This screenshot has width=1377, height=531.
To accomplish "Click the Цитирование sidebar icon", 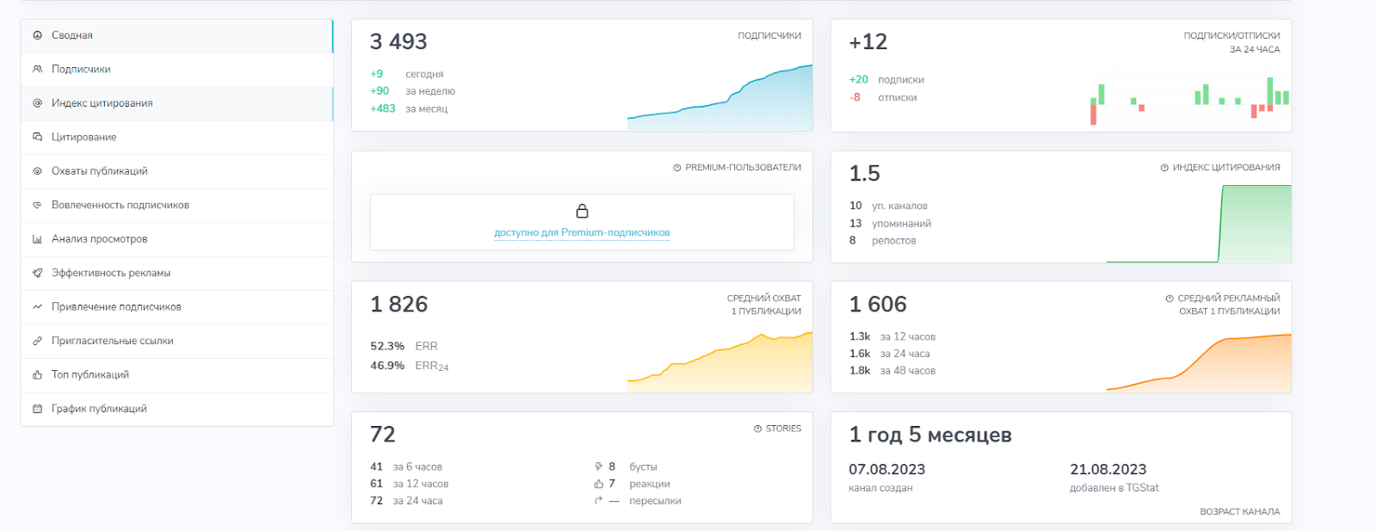I will pyautogui.click(x=37, y=137).
